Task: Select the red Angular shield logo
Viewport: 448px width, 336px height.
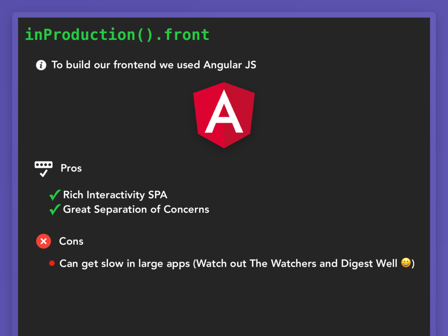Action: click(224, 115)
